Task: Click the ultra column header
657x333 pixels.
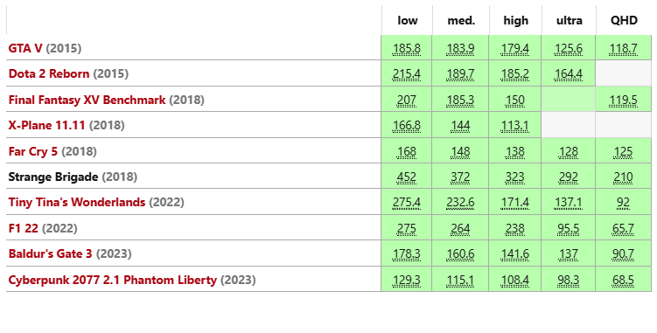Action: tap(569, 20)
